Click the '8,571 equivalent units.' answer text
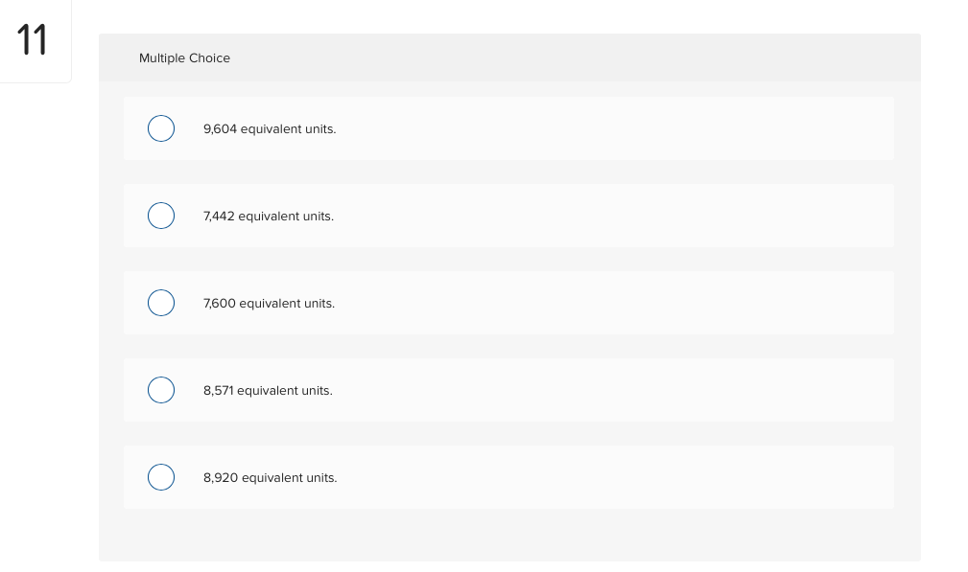The height and width of the screenshot is (572, 968). coord(268,391)
